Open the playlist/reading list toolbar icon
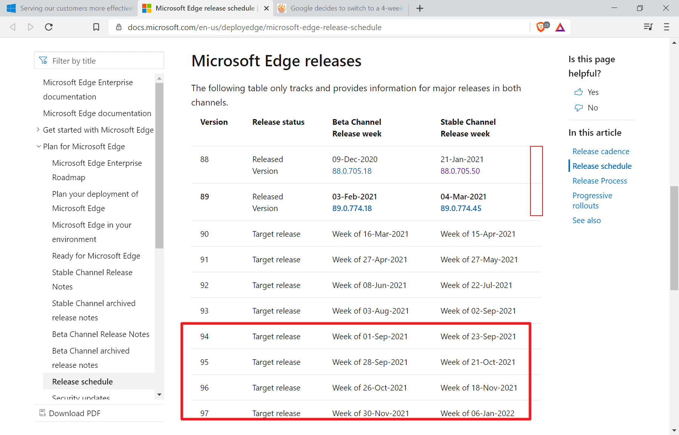 point(648,27)
